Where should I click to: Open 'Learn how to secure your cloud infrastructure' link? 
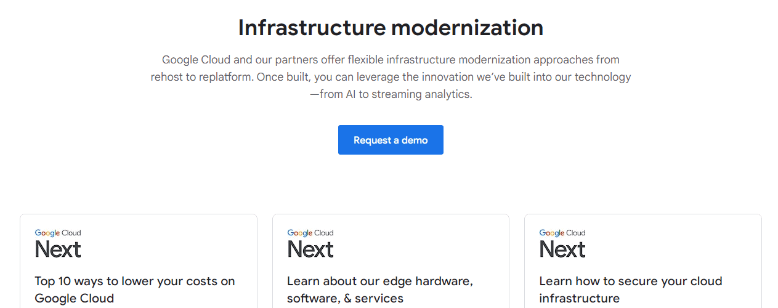pyautogui.click(x=630, y=282)
